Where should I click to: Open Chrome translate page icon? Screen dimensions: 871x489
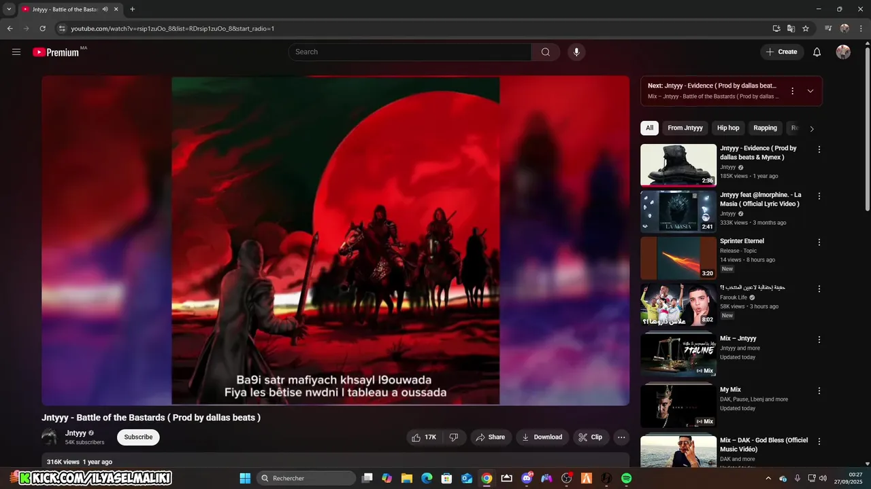point(791,29)
